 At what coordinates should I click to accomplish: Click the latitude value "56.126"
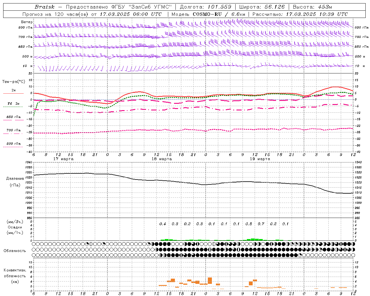pyautogui.click(x=275, y=7)
